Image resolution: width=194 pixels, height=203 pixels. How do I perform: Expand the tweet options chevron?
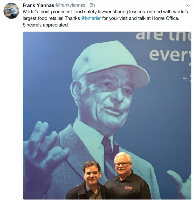[188, 5]
